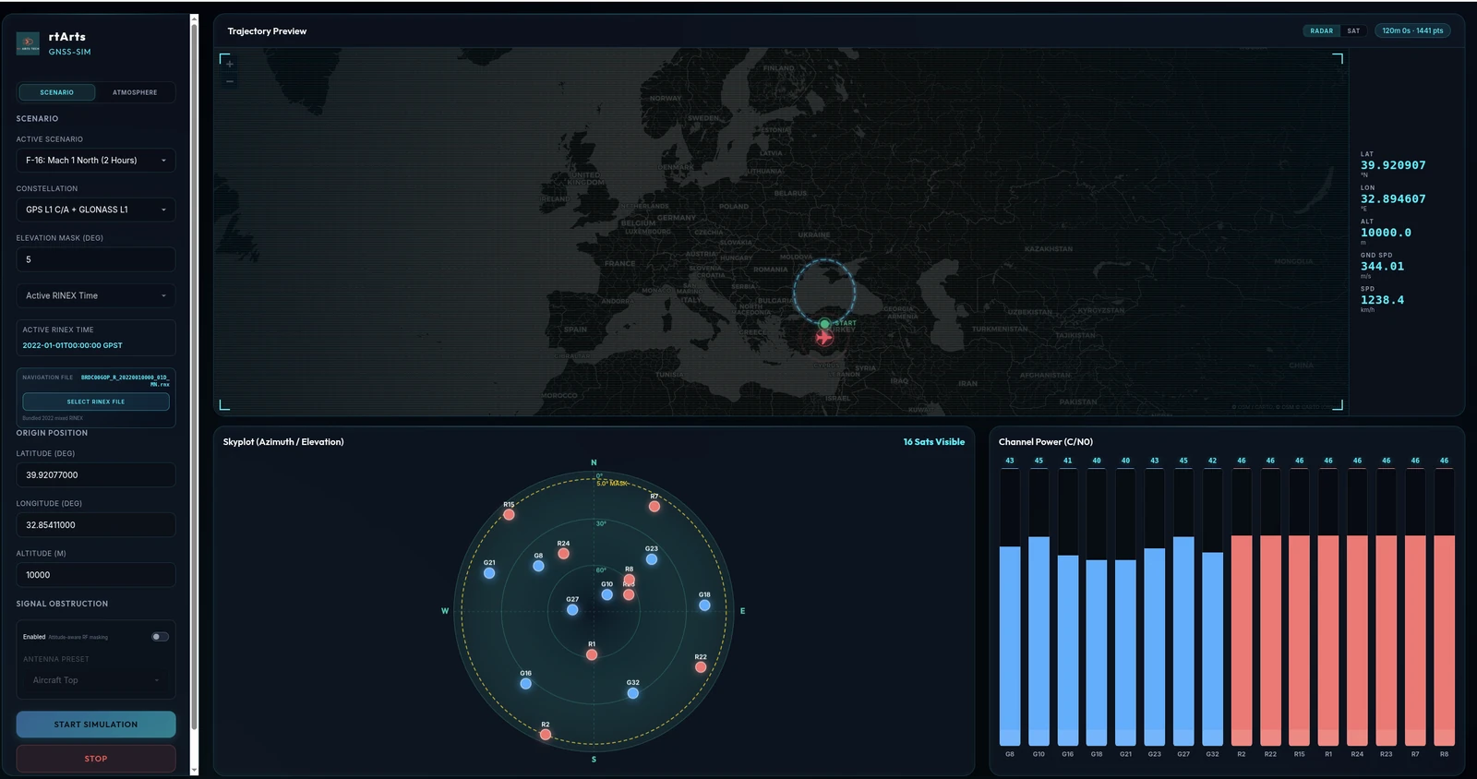Click the Trajectory Preview title
The width and height of the screenshot is (1477, 779).
[267, 31]
